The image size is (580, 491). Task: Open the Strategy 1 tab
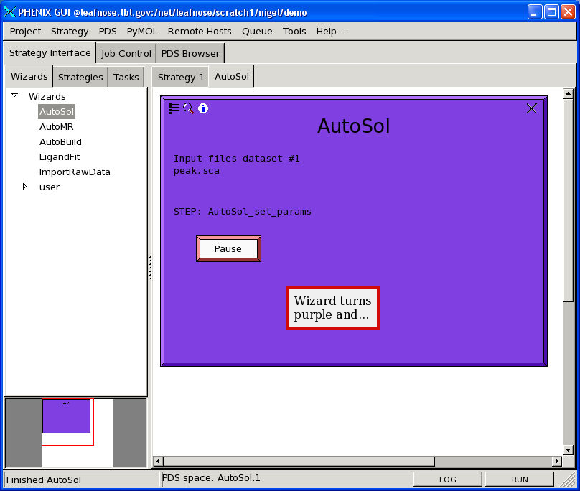[181, 78]
